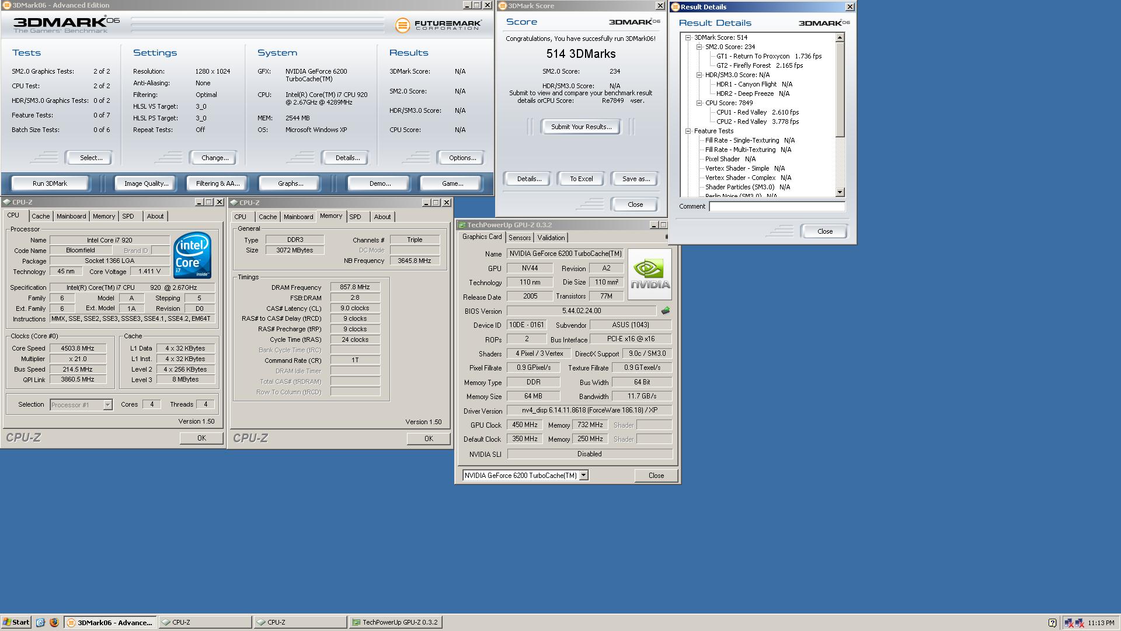Image resolution: width=1121 pixels, height=631 pixels.
Task: Click the DRAM Frequency value 857.8 MHz
Action: [x=355, y=287]
